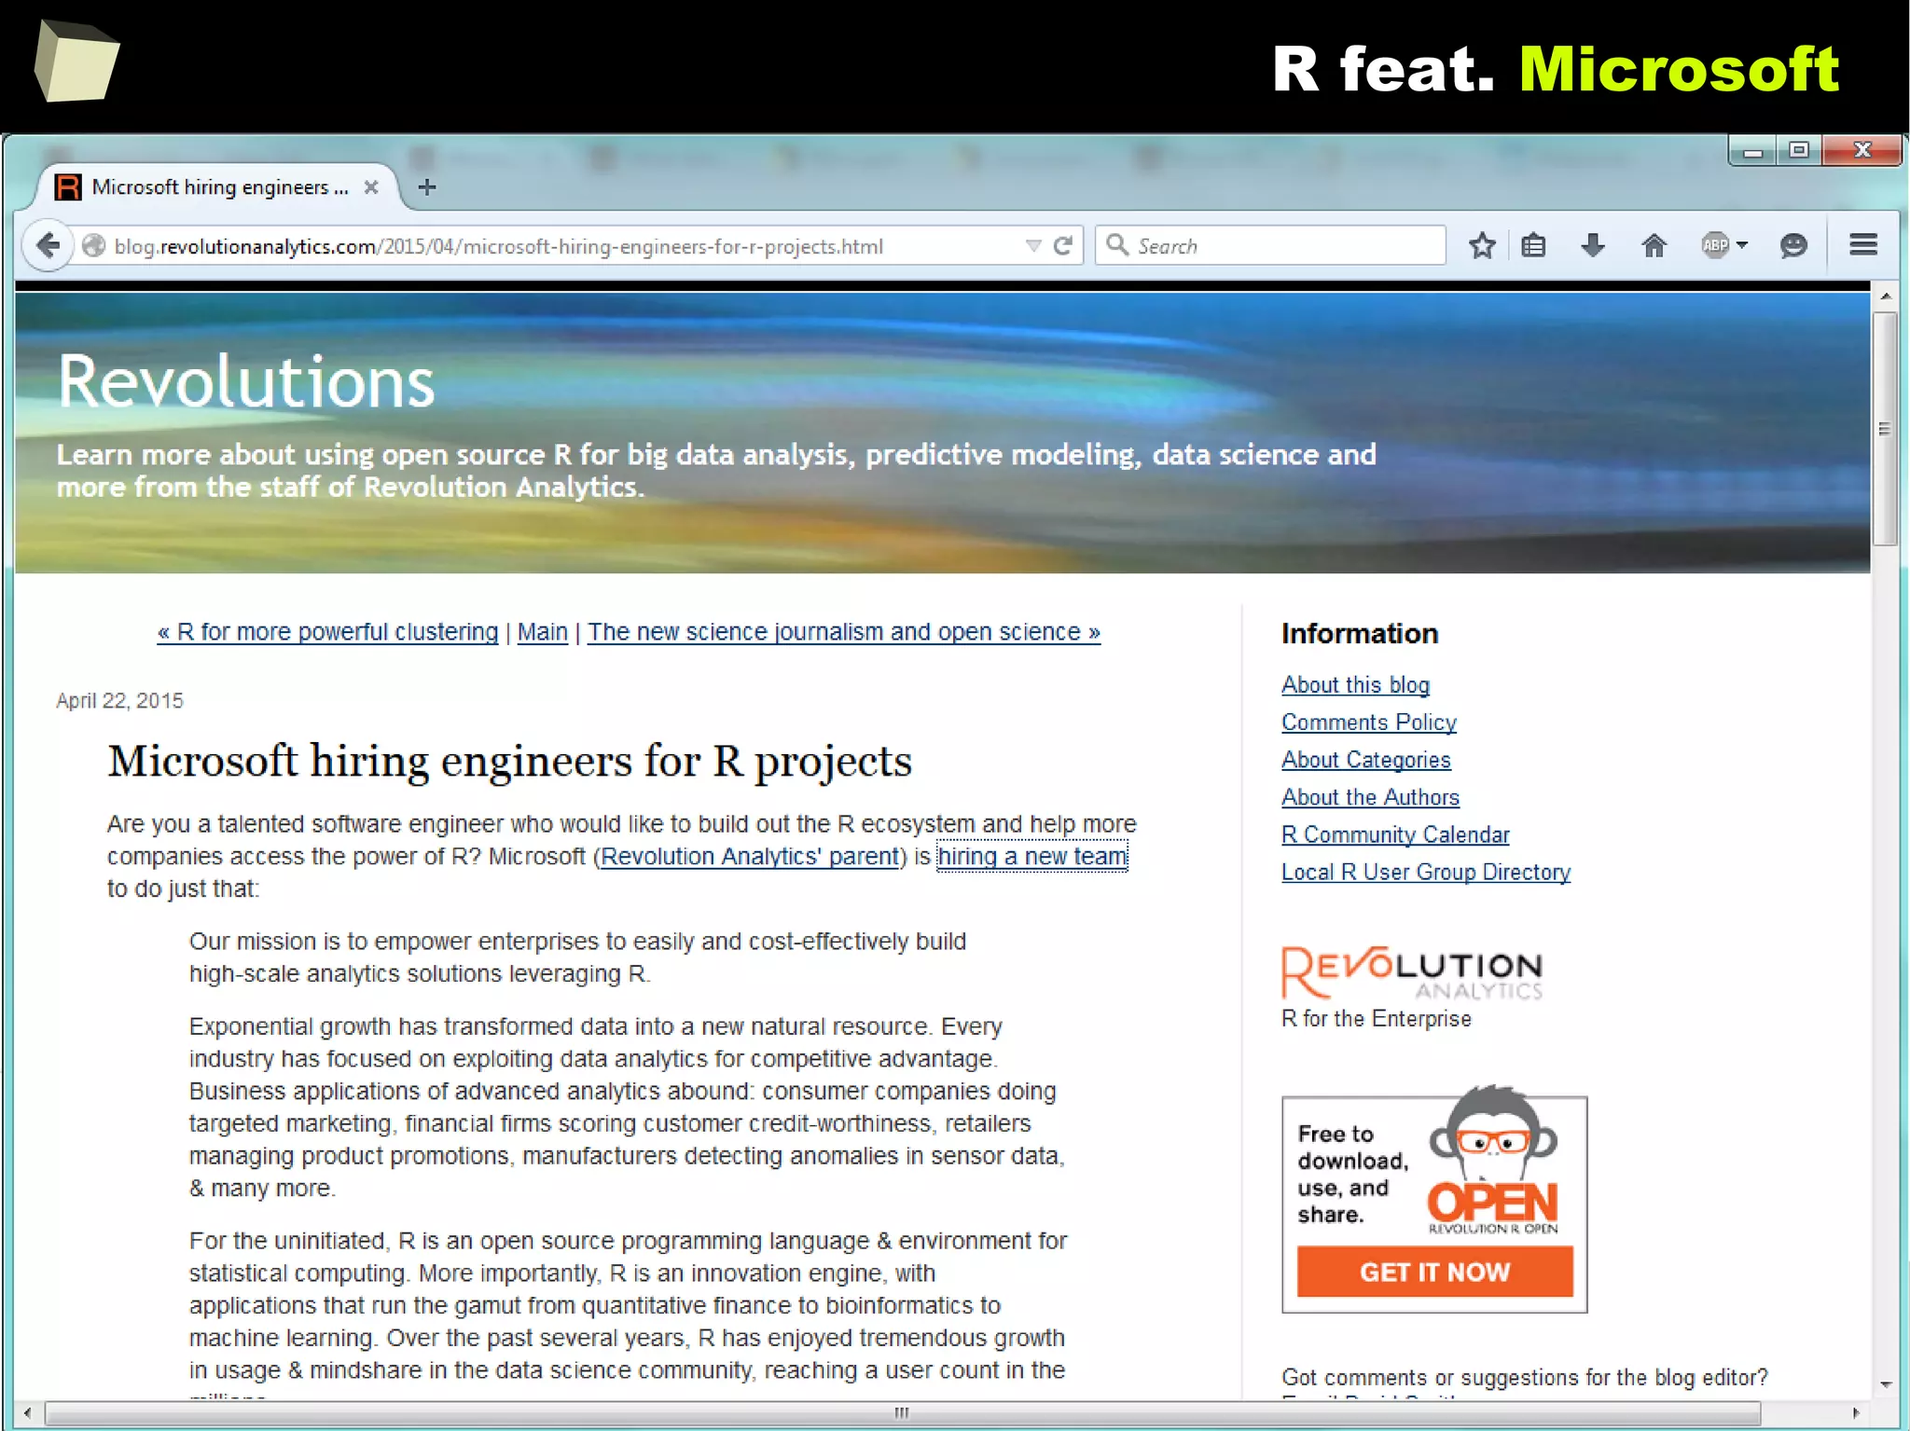Image resolution: width=1910 pixels, height=1431 pixels.
Task: Maximize the browser window
Action: 1799,151
